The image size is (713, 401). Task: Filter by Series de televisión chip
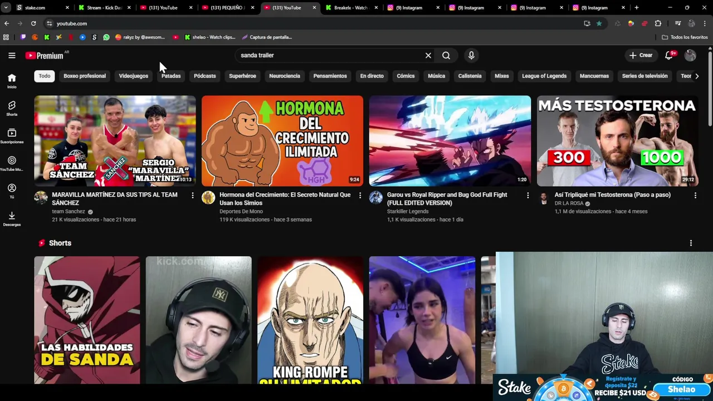644,76
